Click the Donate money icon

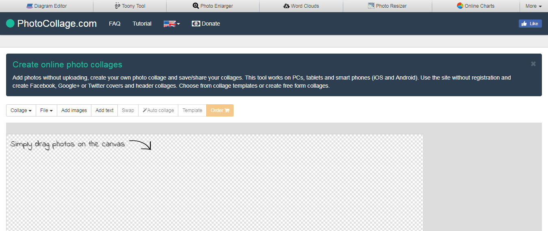tap(196, 24)
